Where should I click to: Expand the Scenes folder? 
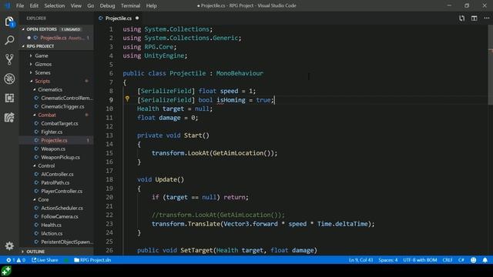(42, 72)
